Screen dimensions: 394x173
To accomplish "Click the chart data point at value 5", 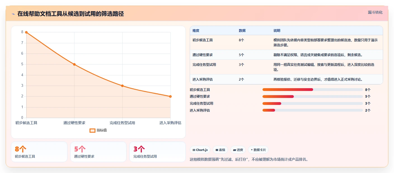I will click(74, 64).
